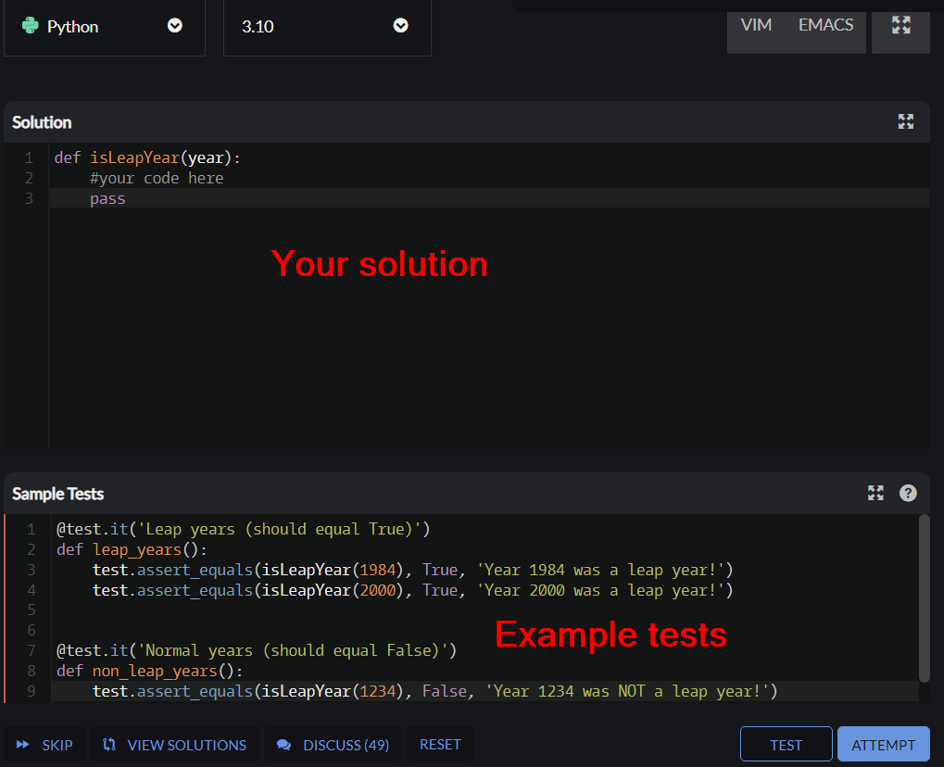Screen dimensions: 944x767
Task: Expand the Sample Tests panel to fullscreen
Action: [x=875, y=493]
